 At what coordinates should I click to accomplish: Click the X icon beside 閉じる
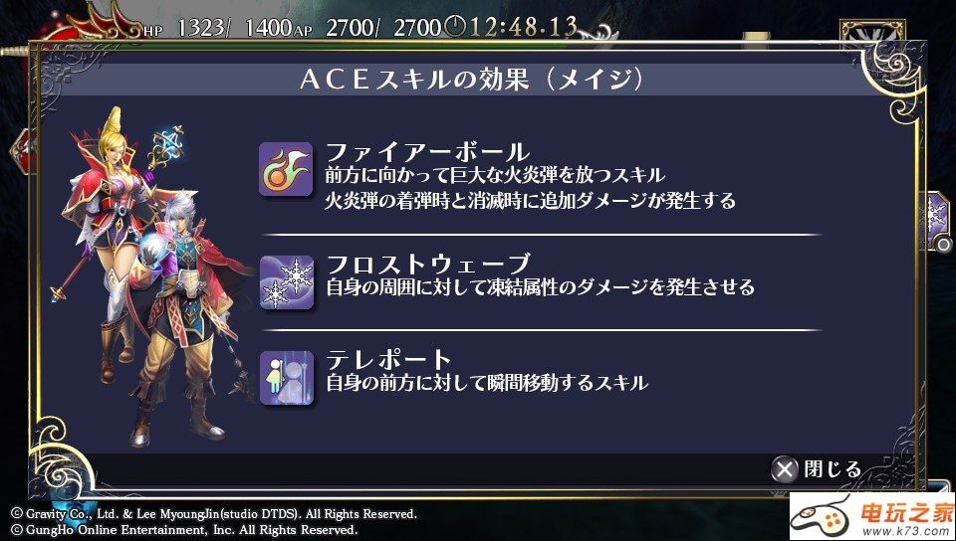click(x=785, y=469)
